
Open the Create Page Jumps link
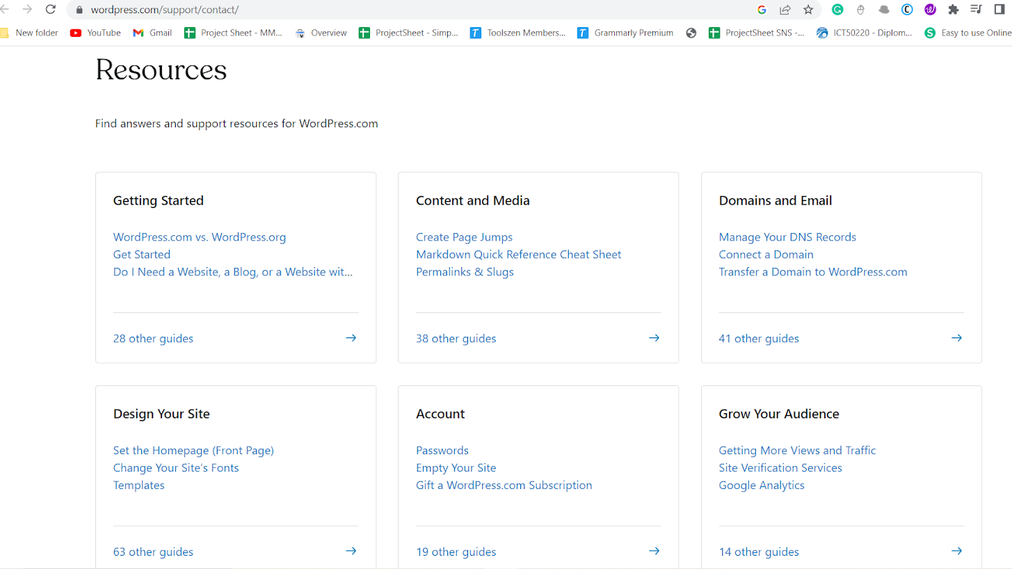tap(464, 237)
